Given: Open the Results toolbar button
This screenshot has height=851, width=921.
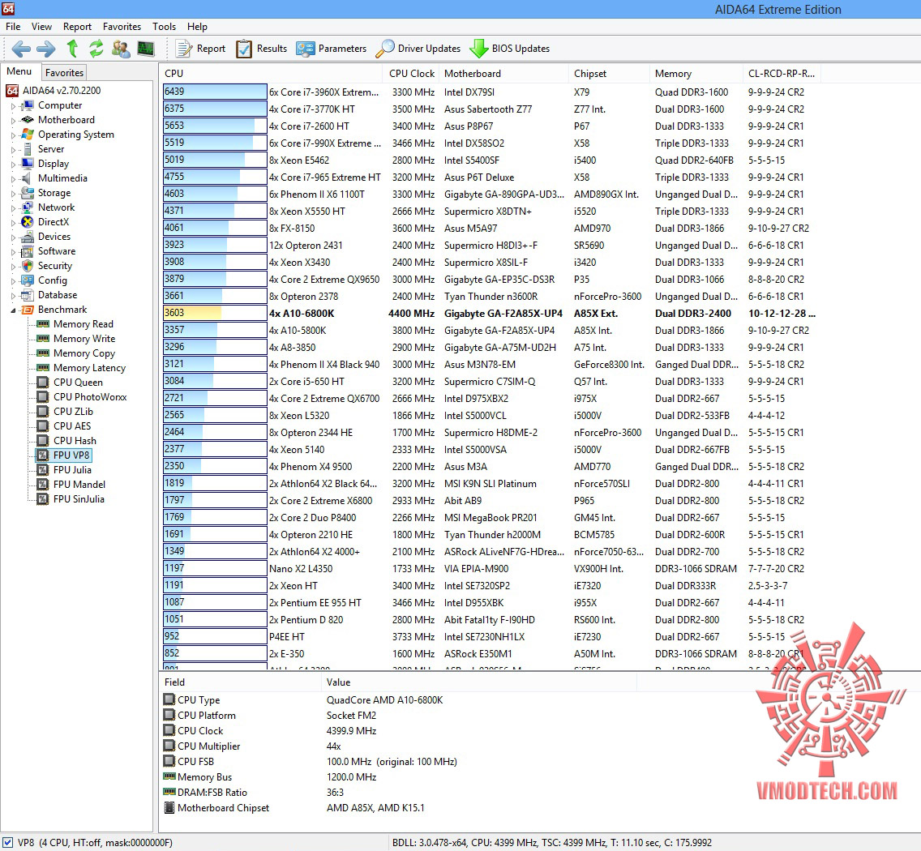Looking at the screenshot, I should (261, 49).
